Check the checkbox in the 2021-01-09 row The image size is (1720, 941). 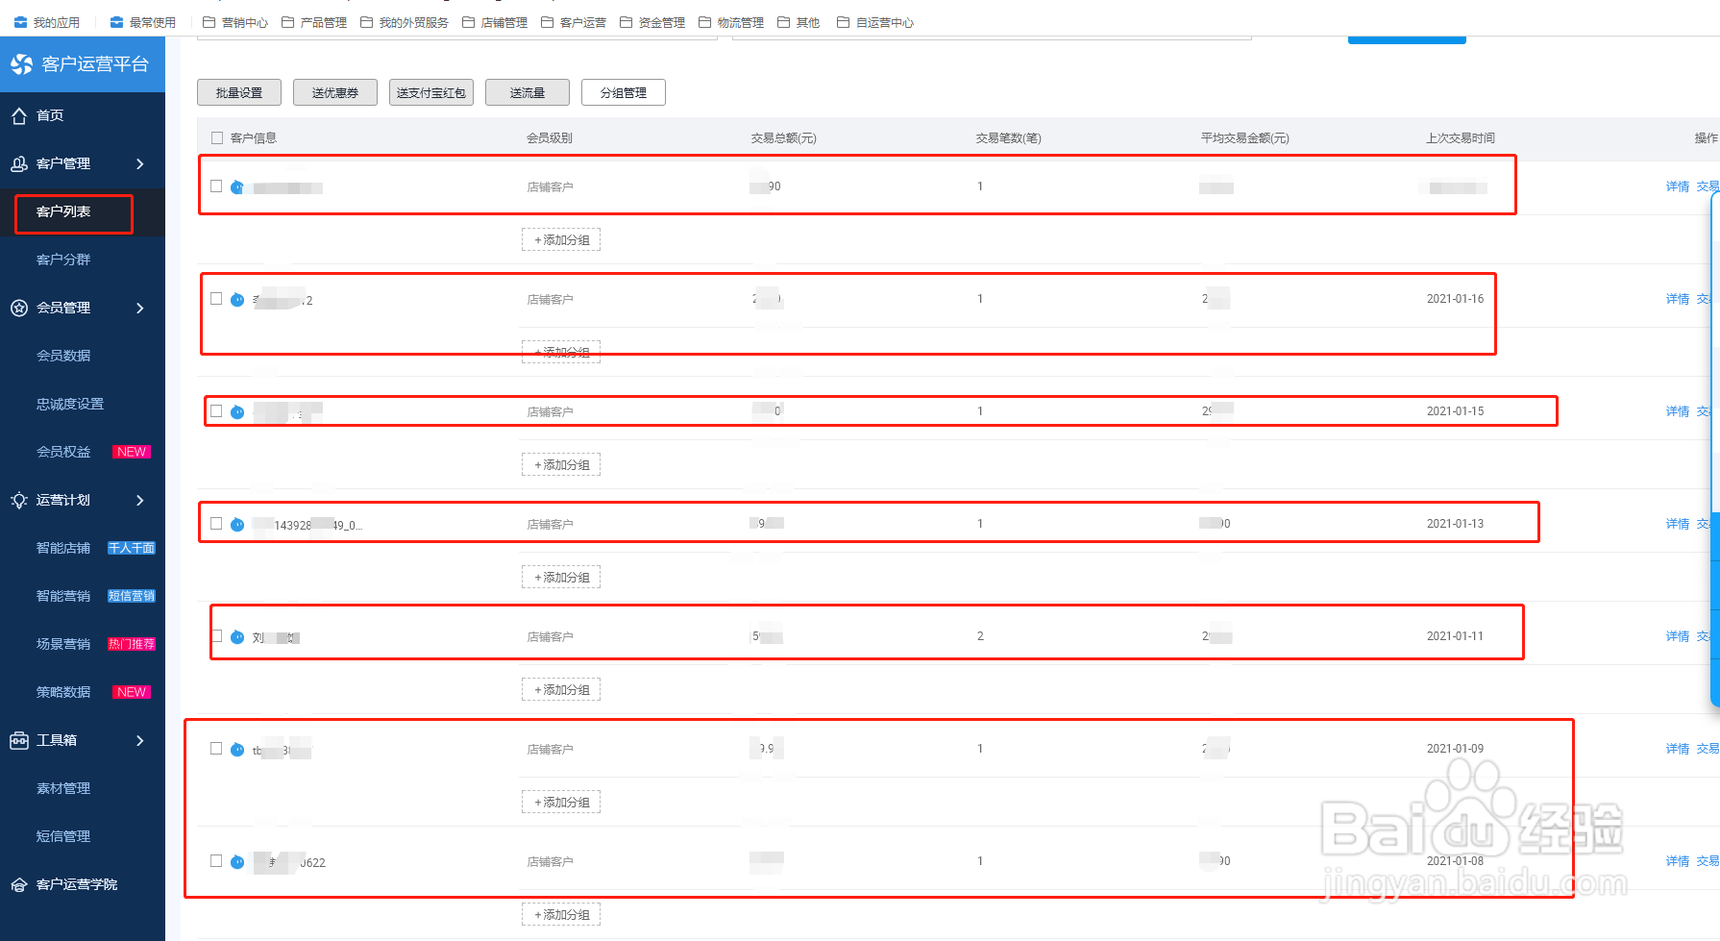[x=216, y=749]
